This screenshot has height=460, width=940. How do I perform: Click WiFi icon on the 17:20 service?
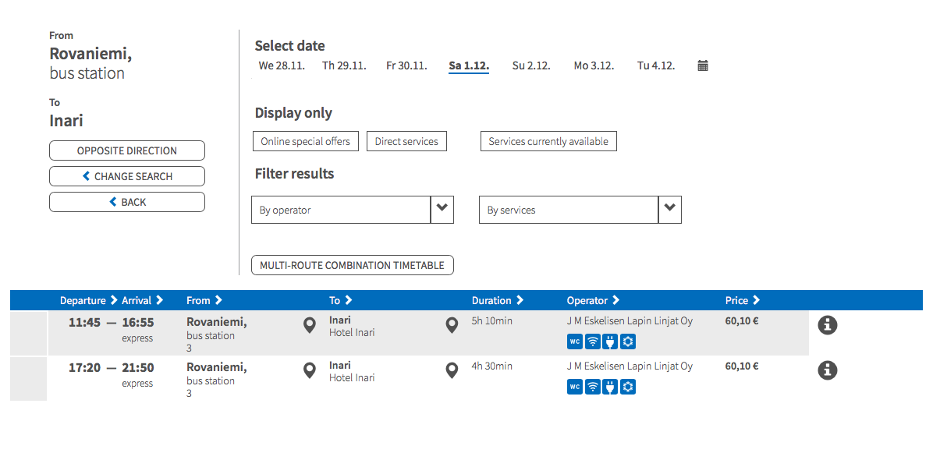[x=592, y=387]
